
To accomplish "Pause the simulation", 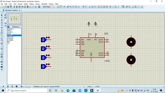I will click(12, 87).
